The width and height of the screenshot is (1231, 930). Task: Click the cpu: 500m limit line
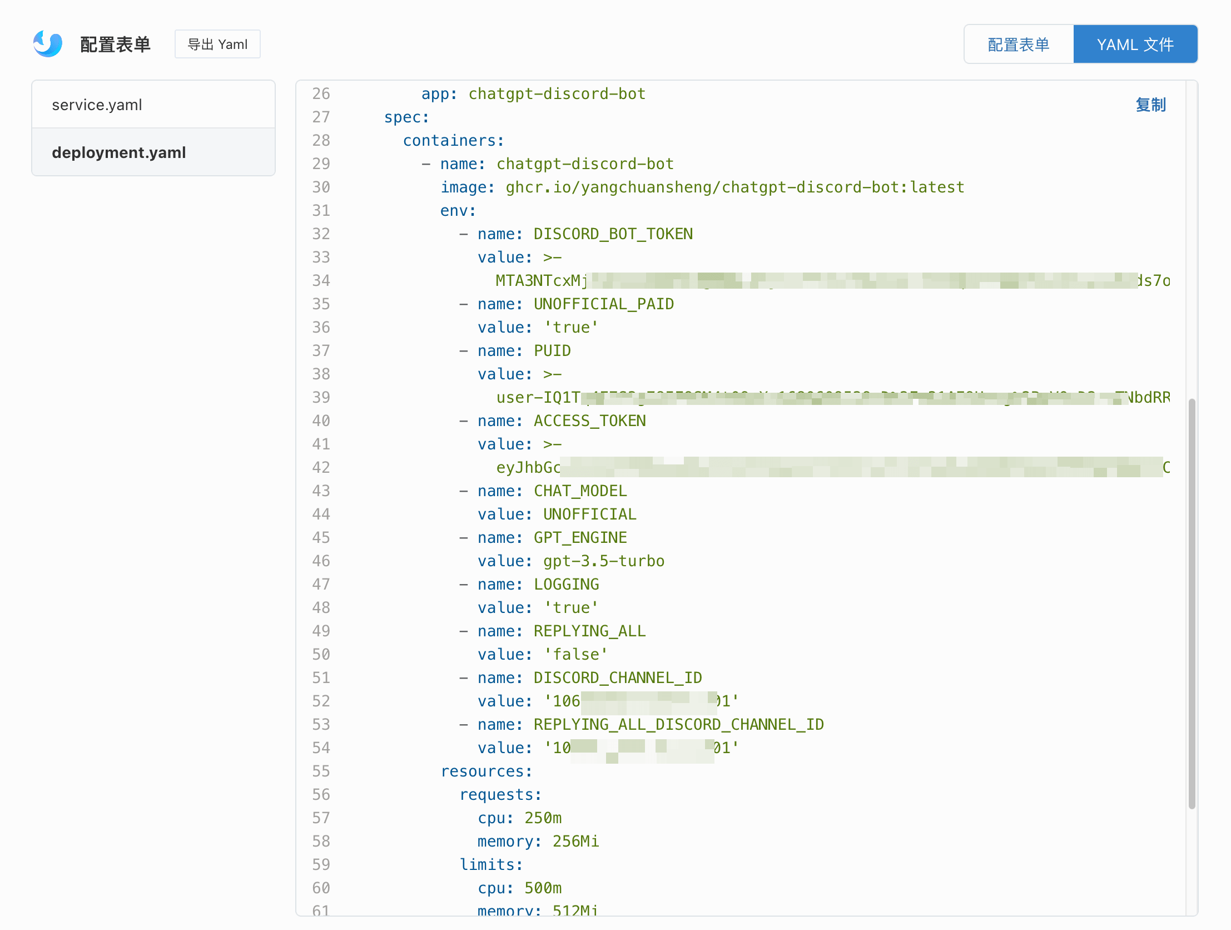click(520, 888)
